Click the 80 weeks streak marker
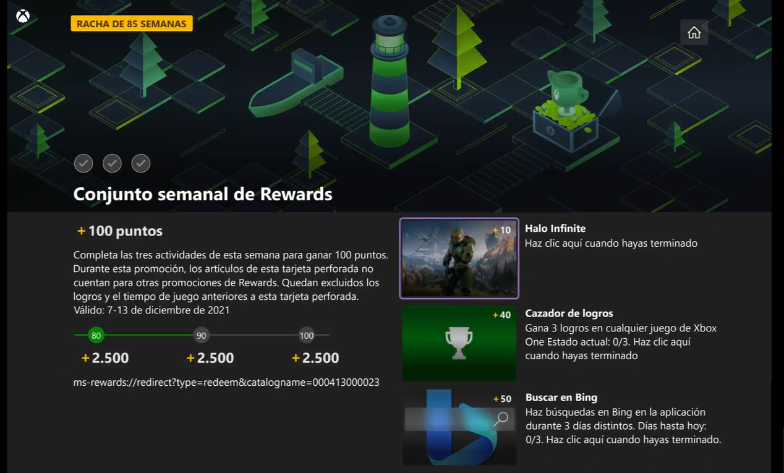Image resolution: width=784 pixels, height=473 pixels. click(x=96, y=336)
